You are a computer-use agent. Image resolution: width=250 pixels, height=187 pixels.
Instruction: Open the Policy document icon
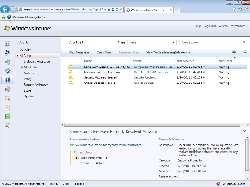[x=7, y=107]
